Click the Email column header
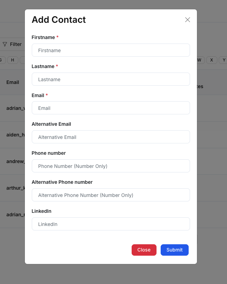Screen dimensions: 227x284 (x=13, y=82)
